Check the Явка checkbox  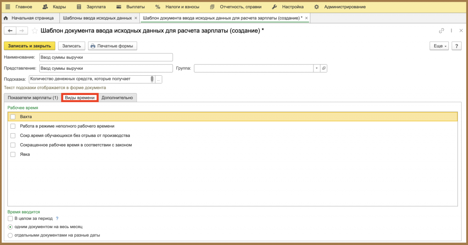click(x=13, y=154)
